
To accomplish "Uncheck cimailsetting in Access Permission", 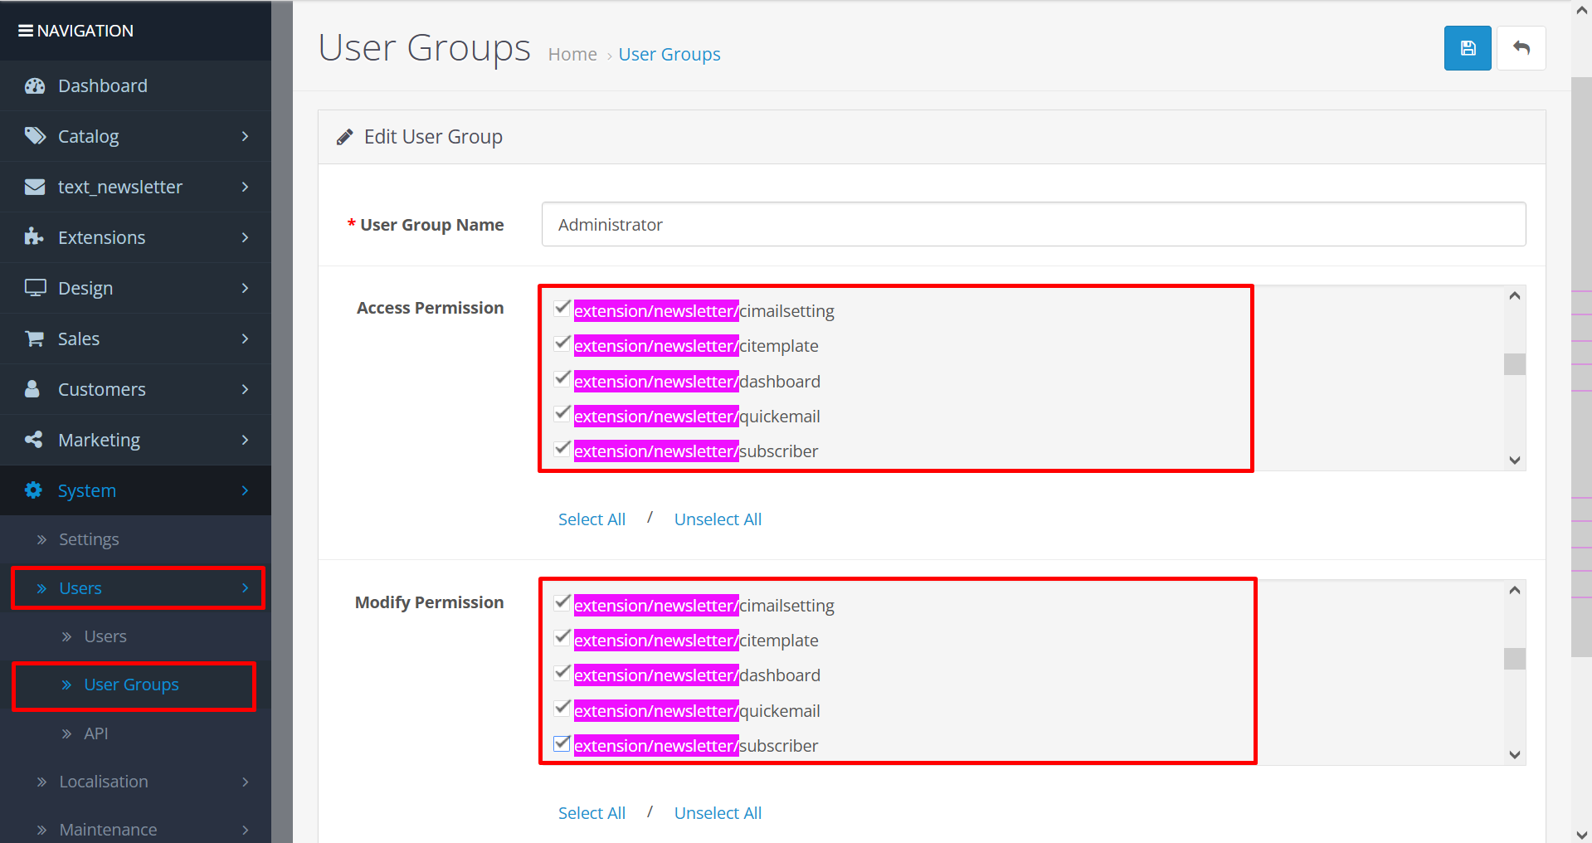I will point(562,309).
